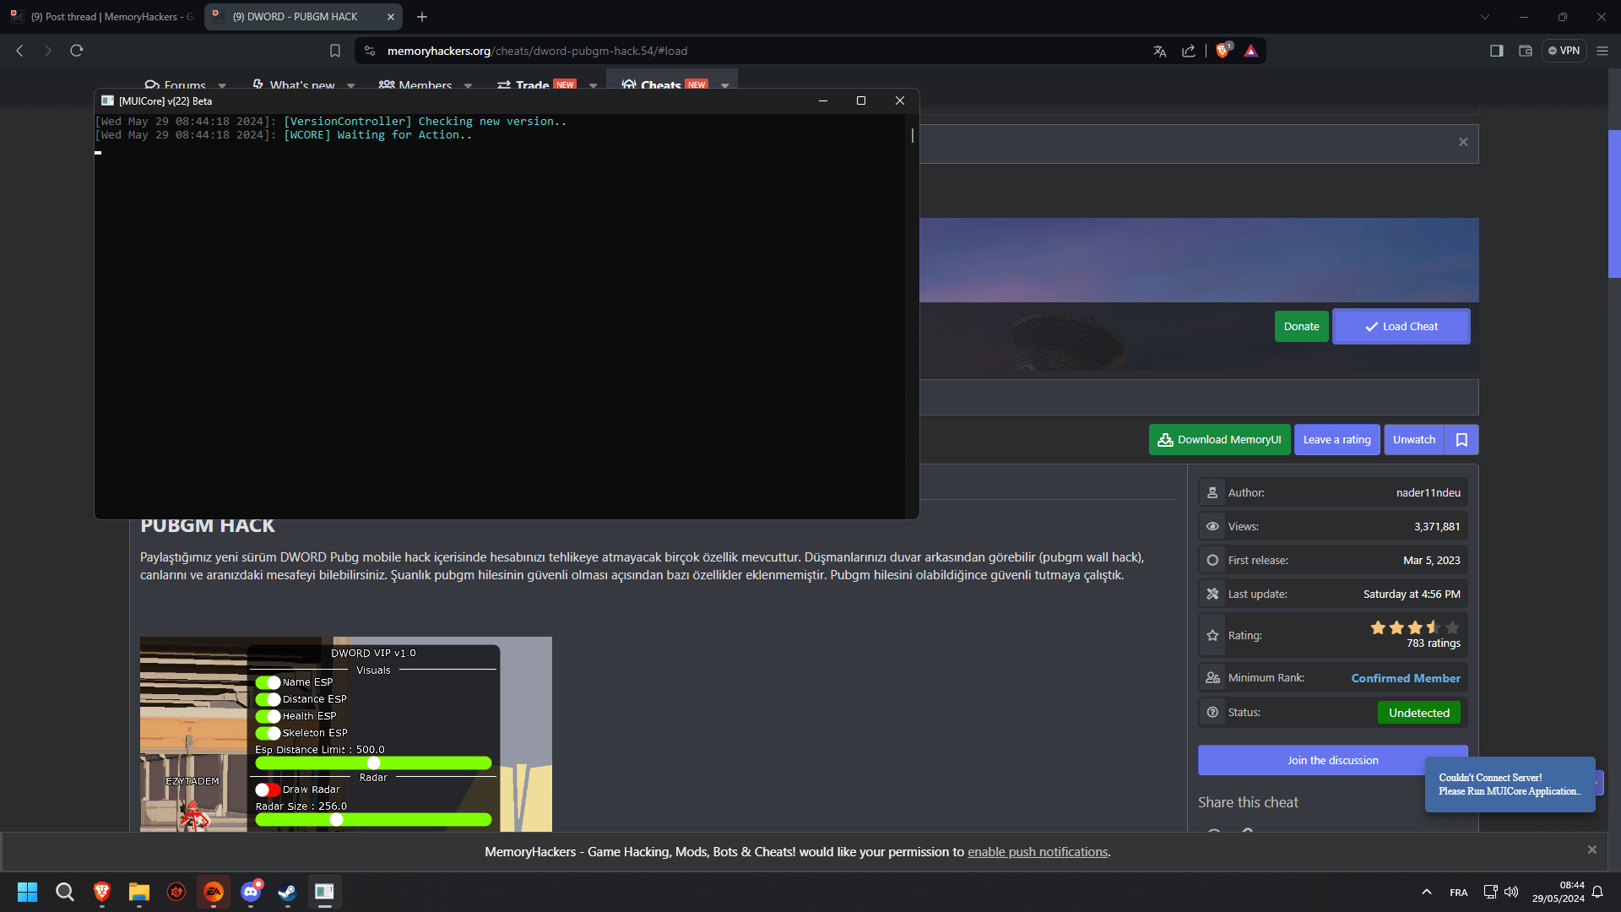Open Brave Shields lion icon
This screenshot has height=912, width=1621.
coord(1223,51)
